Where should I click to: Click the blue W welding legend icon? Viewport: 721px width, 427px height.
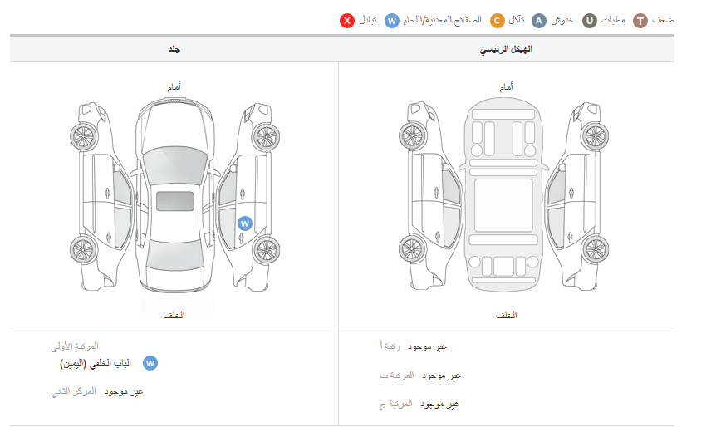[392, 20]
